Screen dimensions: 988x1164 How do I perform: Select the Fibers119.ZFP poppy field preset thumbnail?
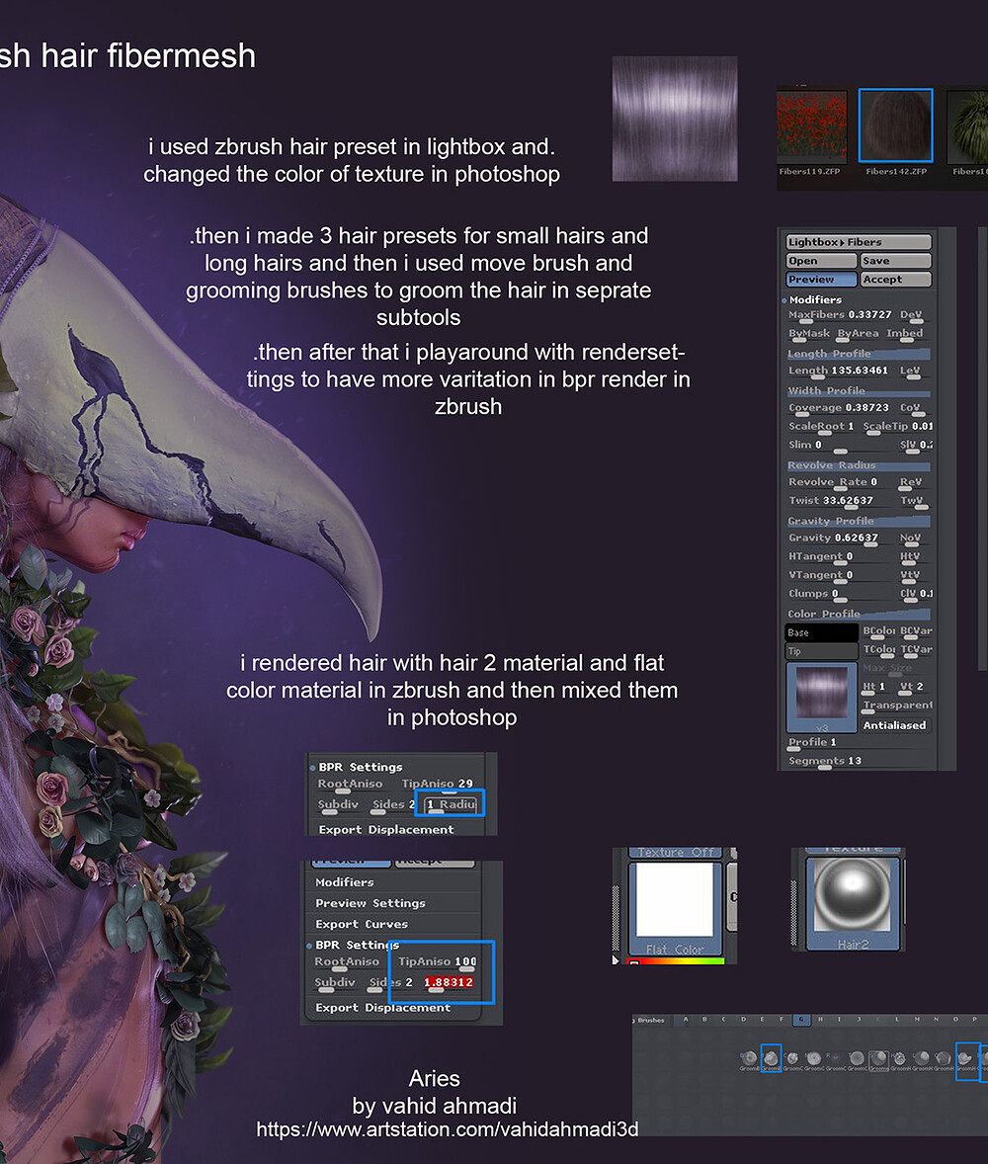coord(811,126)
